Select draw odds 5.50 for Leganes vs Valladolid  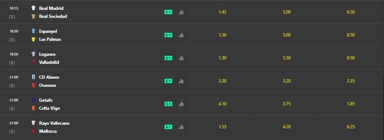click(x=286, y=58)
